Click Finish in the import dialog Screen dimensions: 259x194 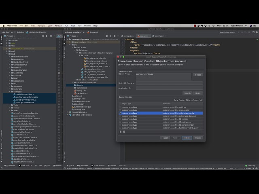click(x=187, y=138)
